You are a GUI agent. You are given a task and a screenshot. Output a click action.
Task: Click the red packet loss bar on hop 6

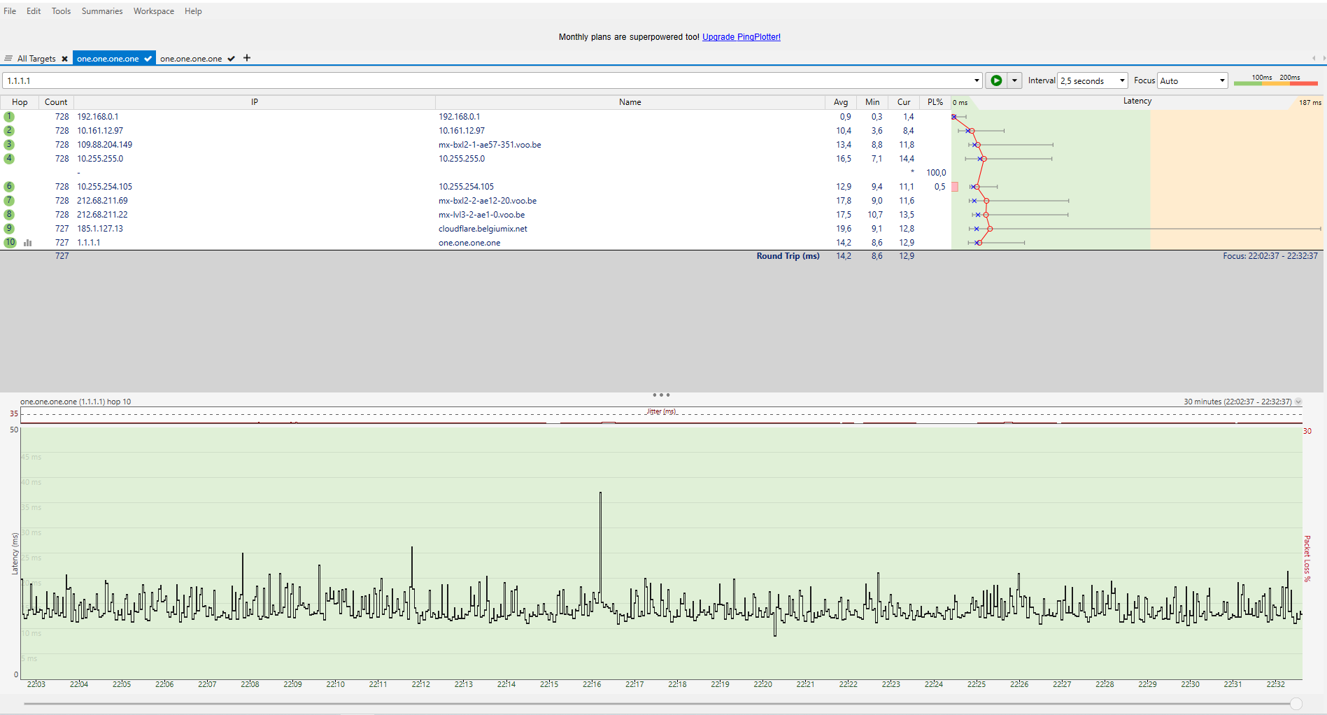(955, 187)
